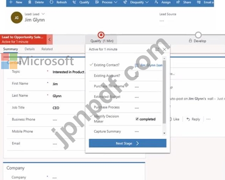
Task: Click the Assign person icon
Action: tap(156, 2)
